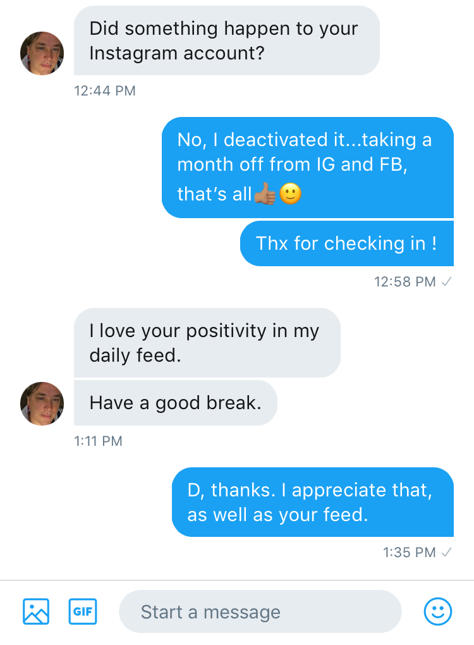Click the "Have a good break." bubble
Viewport: 474px width, 645px height.
pyautogui.click(x=176, y=403)
